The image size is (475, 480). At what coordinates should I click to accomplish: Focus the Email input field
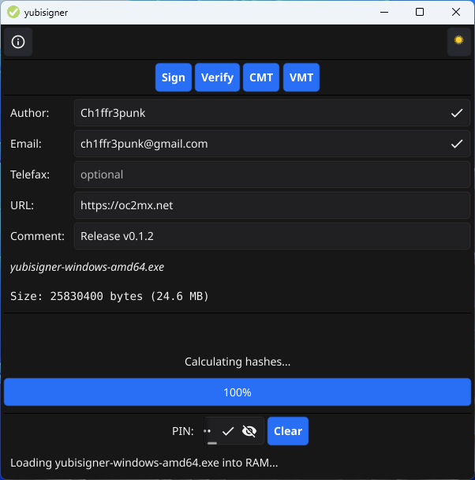272,144
